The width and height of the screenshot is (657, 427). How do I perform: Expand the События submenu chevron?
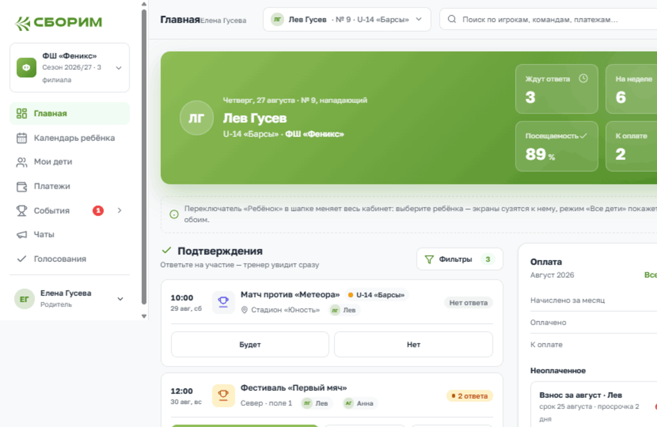point(119,210)
